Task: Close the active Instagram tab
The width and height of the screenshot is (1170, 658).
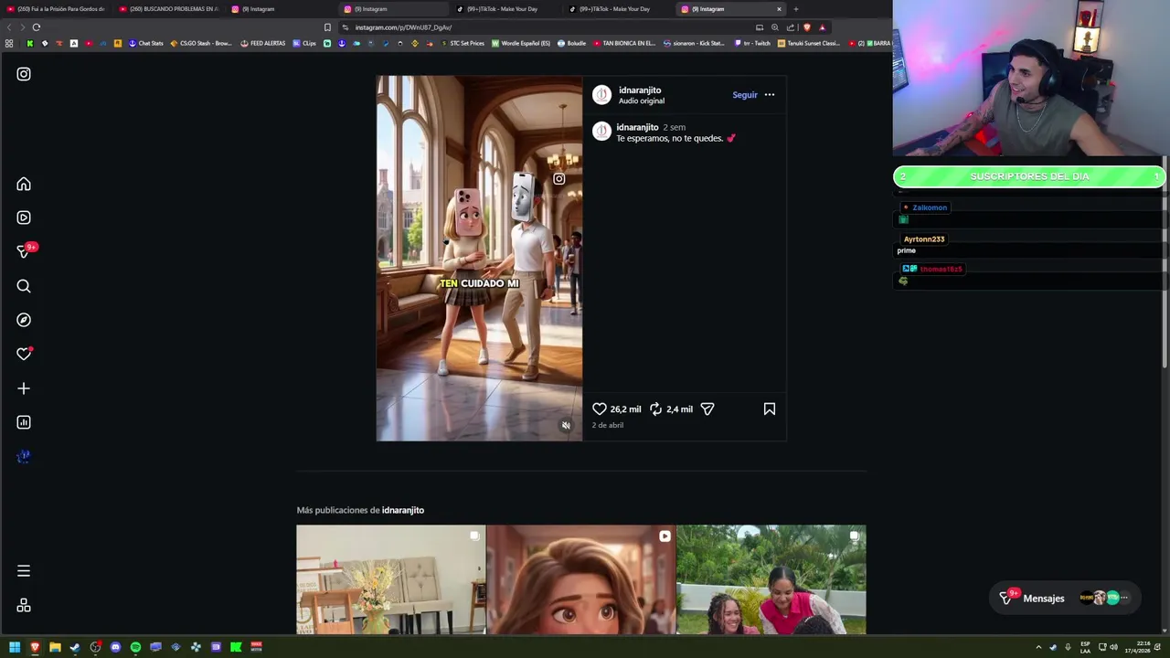Action: tap(779, 9)
